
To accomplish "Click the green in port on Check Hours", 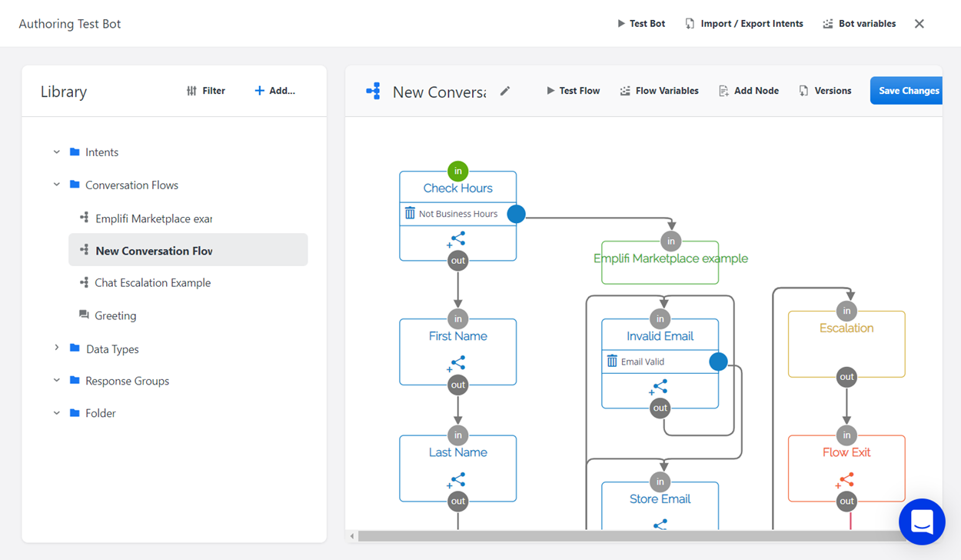I will point(457,171).
